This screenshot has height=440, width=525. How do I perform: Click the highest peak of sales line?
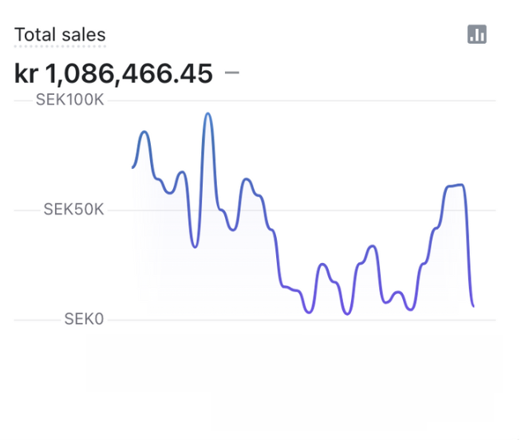[208, 114]
